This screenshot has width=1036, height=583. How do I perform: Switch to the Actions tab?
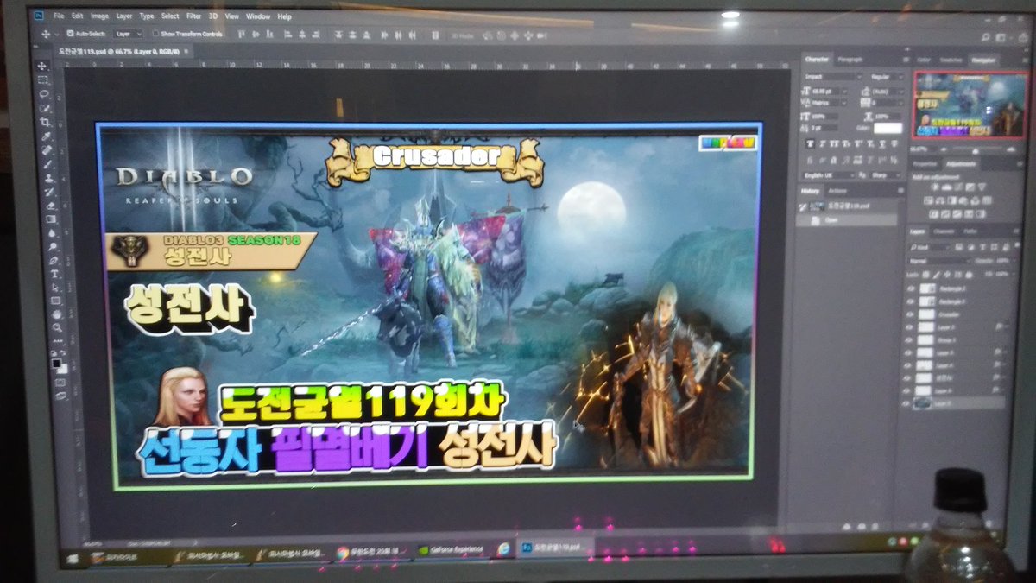pyautogui.click(x=837, y=191)
